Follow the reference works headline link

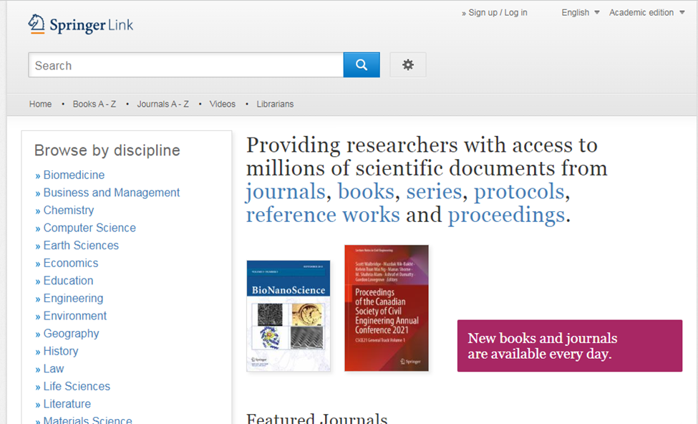(323, 215)
